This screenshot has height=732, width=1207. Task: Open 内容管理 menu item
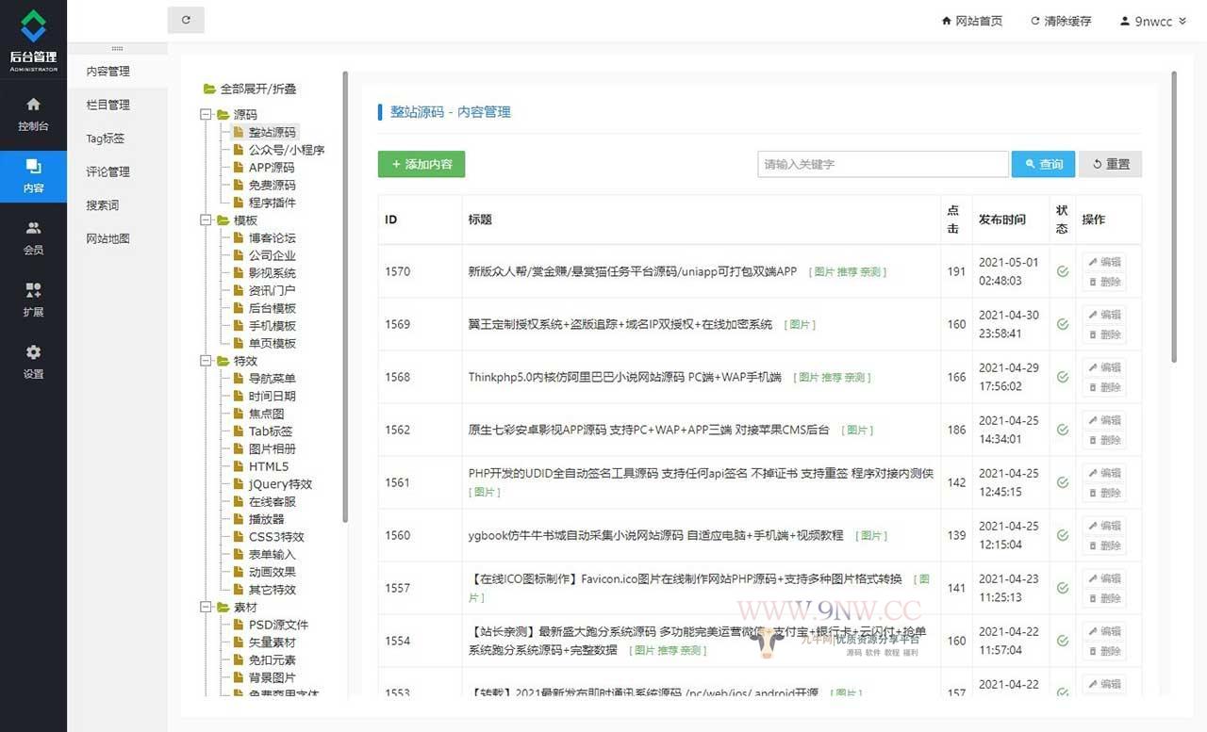[108, 71]
